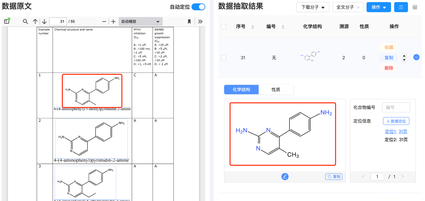The width and height of the screenshot is (425, 201).
Task: Check the checkbox for compound row 31
Action: click(x=223, y=57)
